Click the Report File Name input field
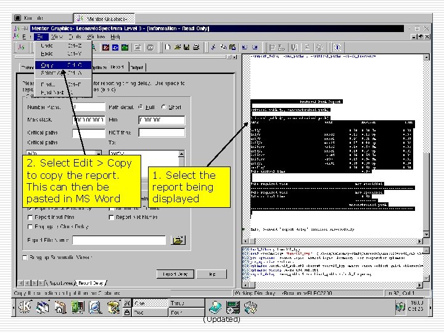The width and height of the screenshot is (444, 333). coord(119,240)
